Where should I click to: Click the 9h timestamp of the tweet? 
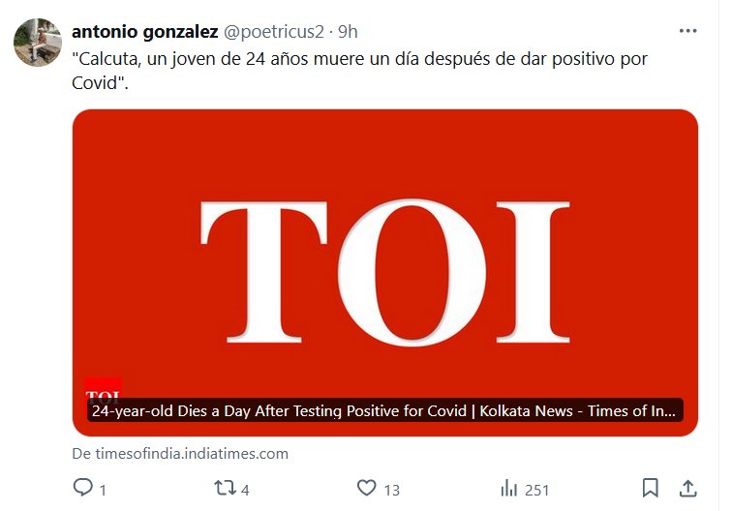(348, 32)
